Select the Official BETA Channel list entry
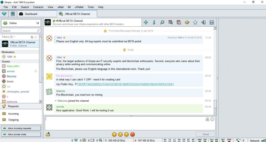The height and width of the screenshot is (142, 266). [x=20, y=44]
